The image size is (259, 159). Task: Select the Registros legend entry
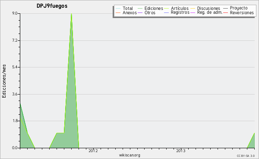click(177, 12)
